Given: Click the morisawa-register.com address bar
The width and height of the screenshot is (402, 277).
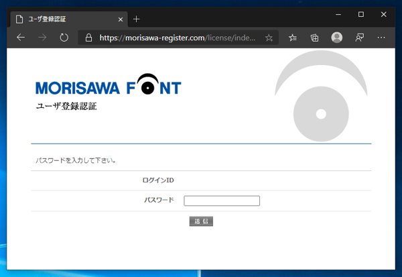Looking at the screenshot, I should (178, 38).
